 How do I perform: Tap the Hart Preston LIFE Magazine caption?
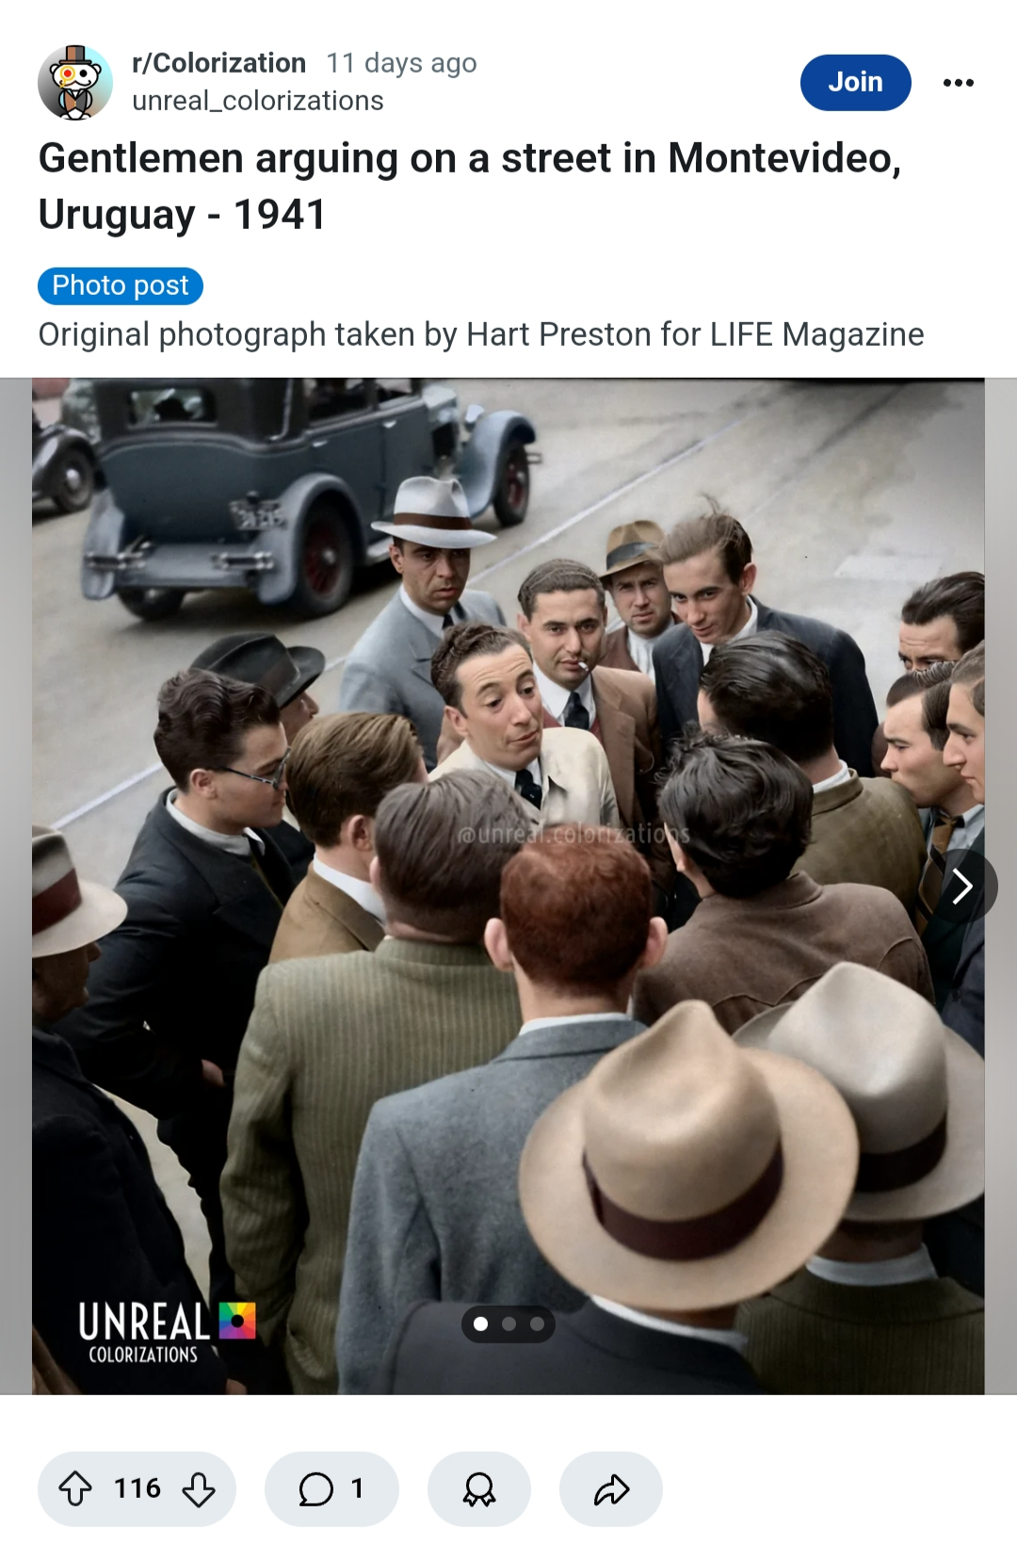point(481,334)
